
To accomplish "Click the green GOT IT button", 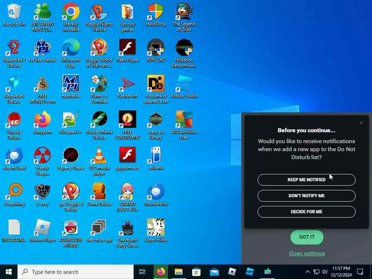I will pyautogui.click(x=307, y=237).
